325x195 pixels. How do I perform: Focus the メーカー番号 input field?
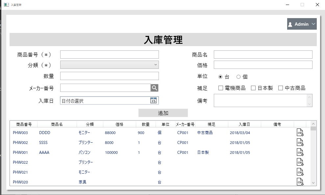pyautogui.click(x=105, y=88)
